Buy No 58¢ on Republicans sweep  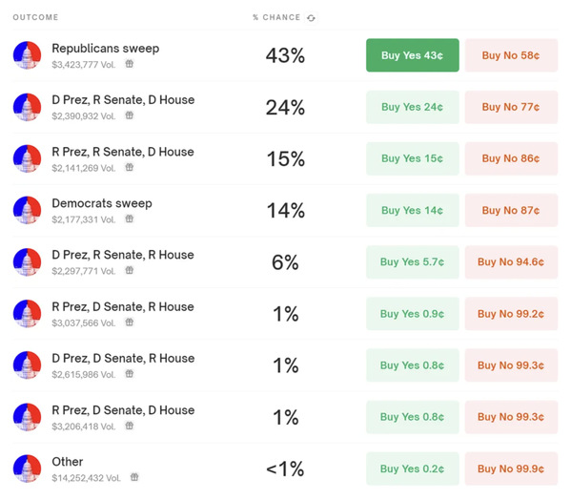click(x=511, y=55)
